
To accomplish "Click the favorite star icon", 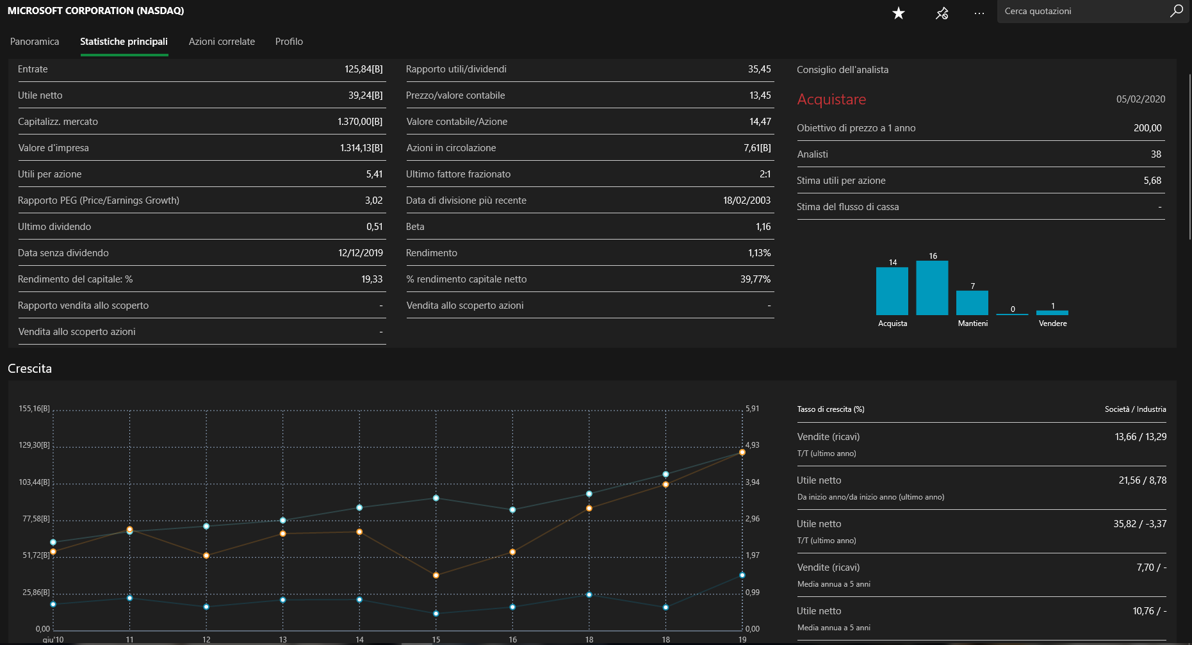I will pos(899,13).
